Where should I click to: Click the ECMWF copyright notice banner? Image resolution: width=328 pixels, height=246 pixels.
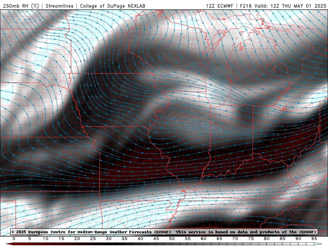click(x=164, y=232)
